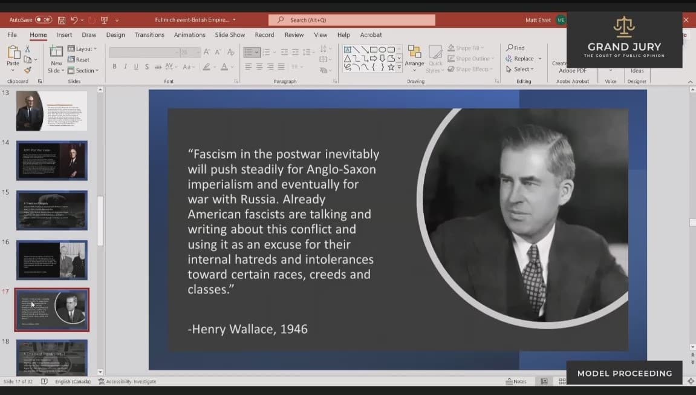Click the Undo arrow icon
The image size is (696, 395).
tap(74, 20)
